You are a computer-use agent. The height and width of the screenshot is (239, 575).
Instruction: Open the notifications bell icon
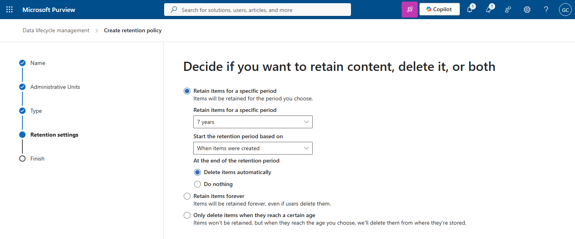point(470,10)
